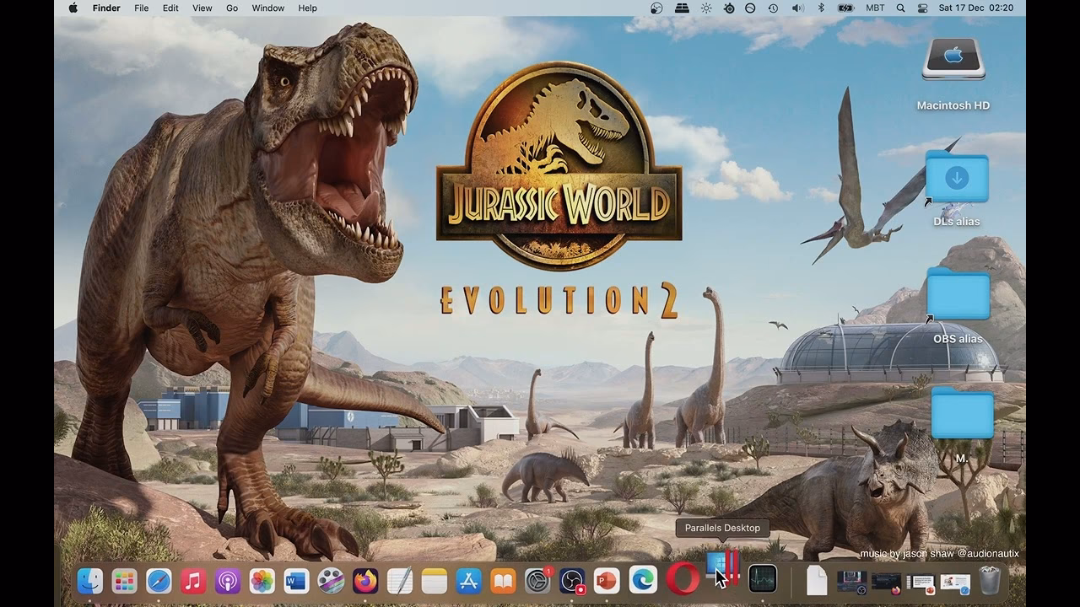Open the Trash in the Dock

pos(989,580)
